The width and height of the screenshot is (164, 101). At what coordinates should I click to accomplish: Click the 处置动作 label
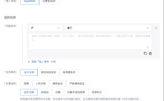12,83
